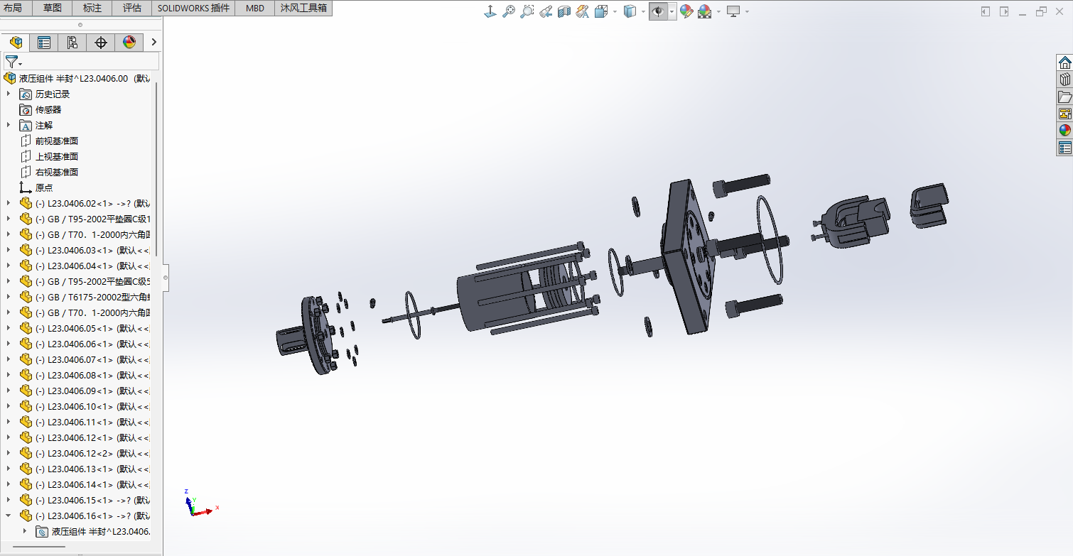Image resolution: width=1073 pixels, height=556 pixels.
Task: Select component L23.0406.08<1>
Action: [x=85, y=375]
